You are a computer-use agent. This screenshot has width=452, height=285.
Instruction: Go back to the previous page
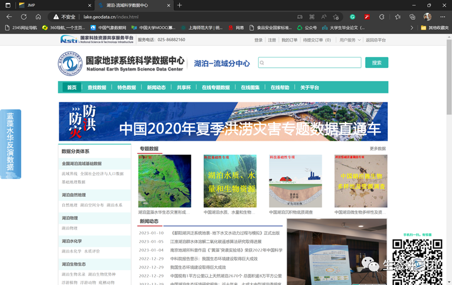9,17
